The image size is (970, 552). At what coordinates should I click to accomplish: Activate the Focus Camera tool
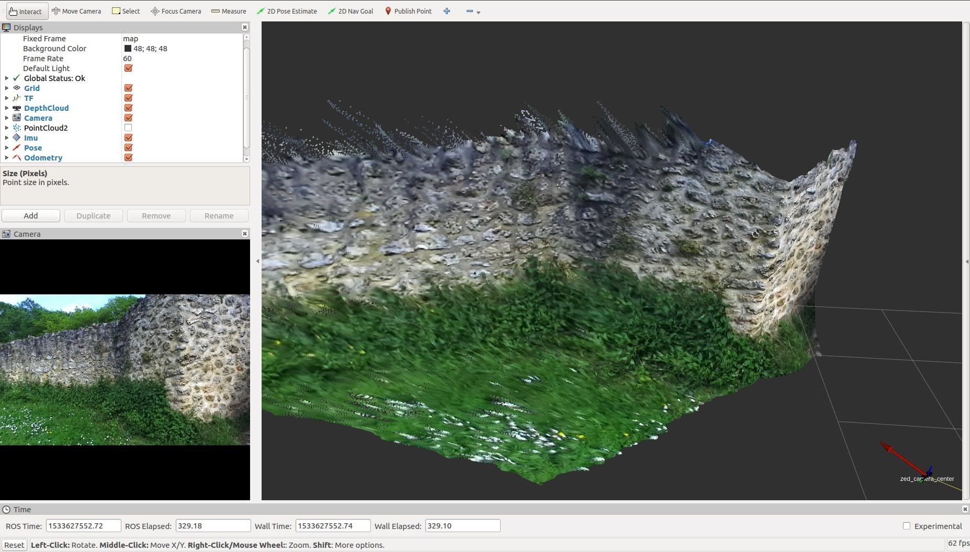[x=176, y=11]
